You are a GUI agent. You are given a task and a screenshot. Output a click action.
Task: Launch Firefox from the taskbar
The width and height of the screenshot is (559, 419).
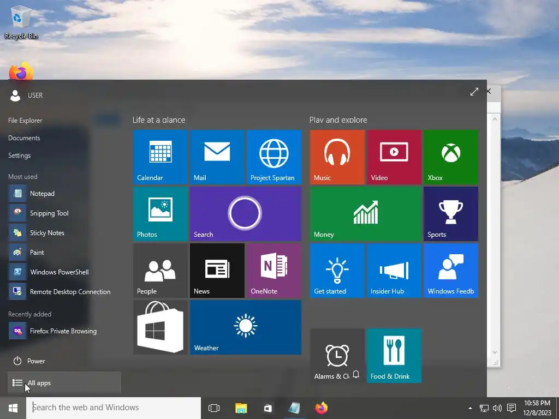tap(322, 408)
